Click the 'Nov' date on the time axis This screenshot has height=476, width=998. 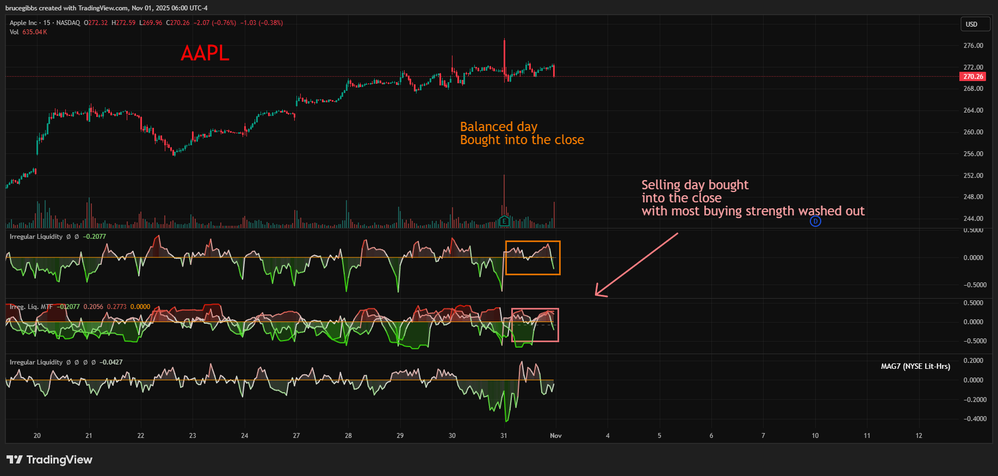(555, 436)
